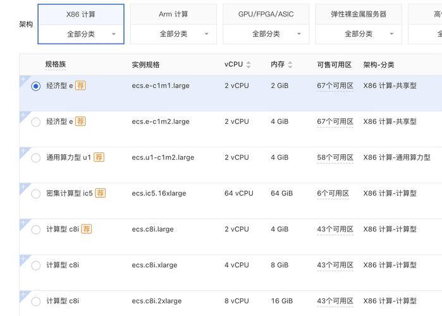Open the 6个可用区 link for ecs.ic5.16xlarge
Viewport: 442px width, 316px height.
333,193
